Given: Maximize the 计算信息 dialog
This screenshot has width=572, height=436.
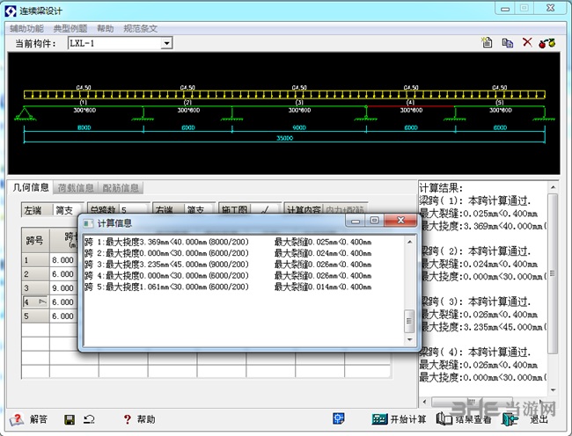Looking at the screenshot, I should point(374,221).
